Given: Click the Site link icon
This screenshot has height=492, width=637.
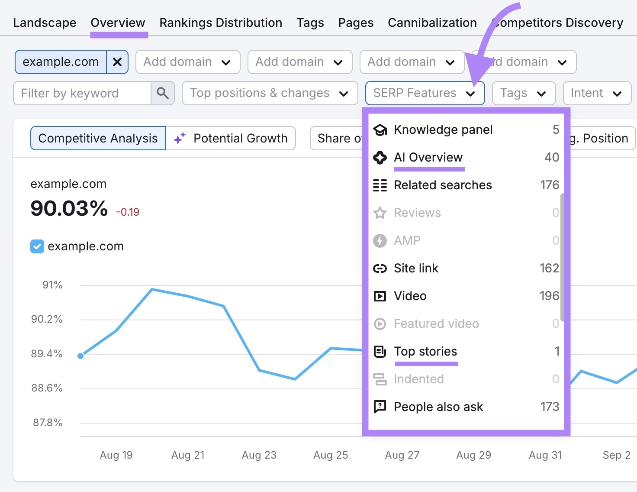Looking at the screenshot, I should (380, 268).
